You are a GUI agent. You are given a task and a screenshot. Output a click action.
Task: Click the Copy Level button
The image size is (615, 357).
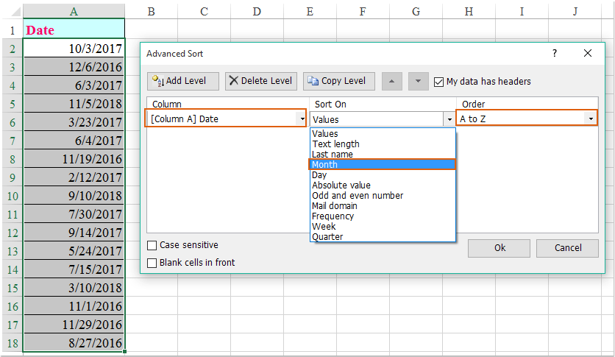click(339, 81)
